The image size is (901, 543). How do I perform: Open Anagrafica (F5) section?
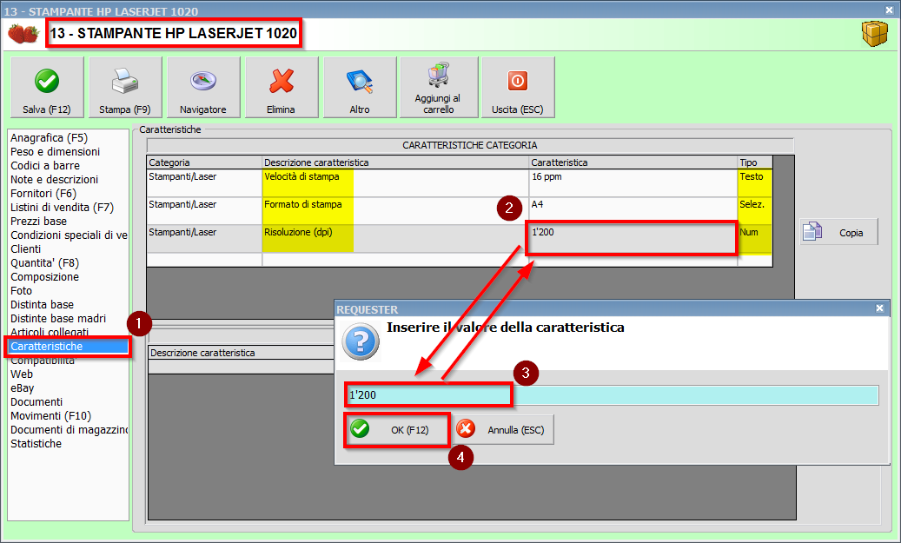pyautogui.click(x=49, y=138)
